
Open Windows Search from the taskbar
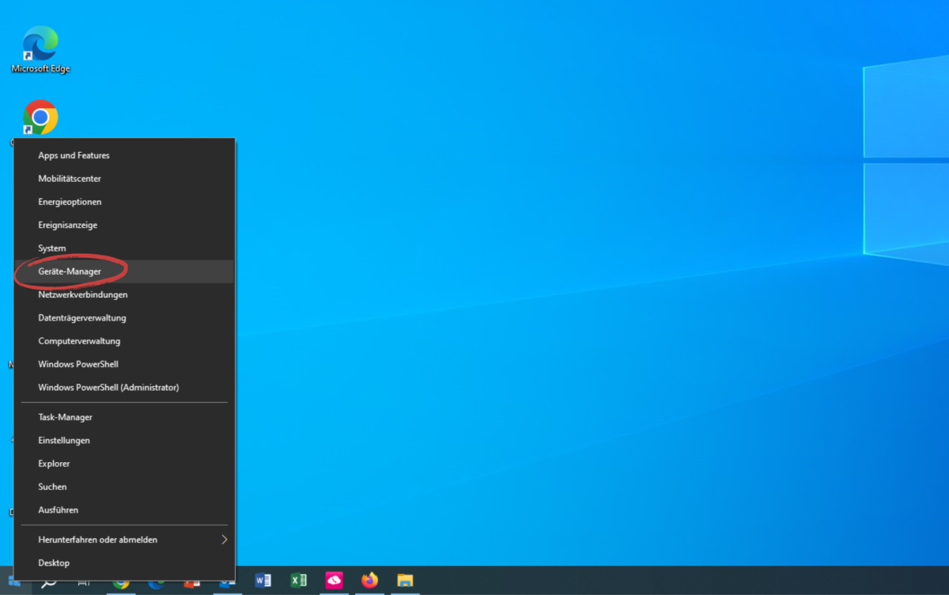coord(47,582)
